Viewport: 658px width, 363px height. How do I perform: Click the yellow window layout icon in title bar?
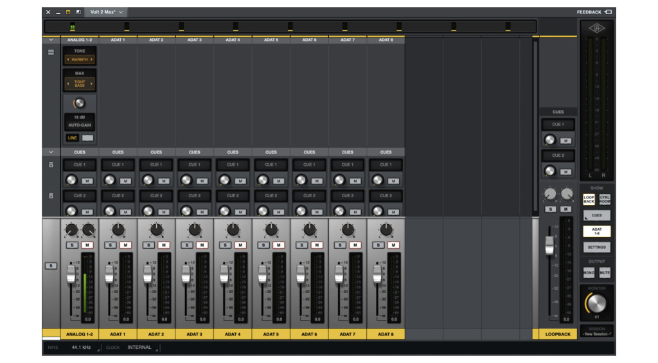(68, 12)
